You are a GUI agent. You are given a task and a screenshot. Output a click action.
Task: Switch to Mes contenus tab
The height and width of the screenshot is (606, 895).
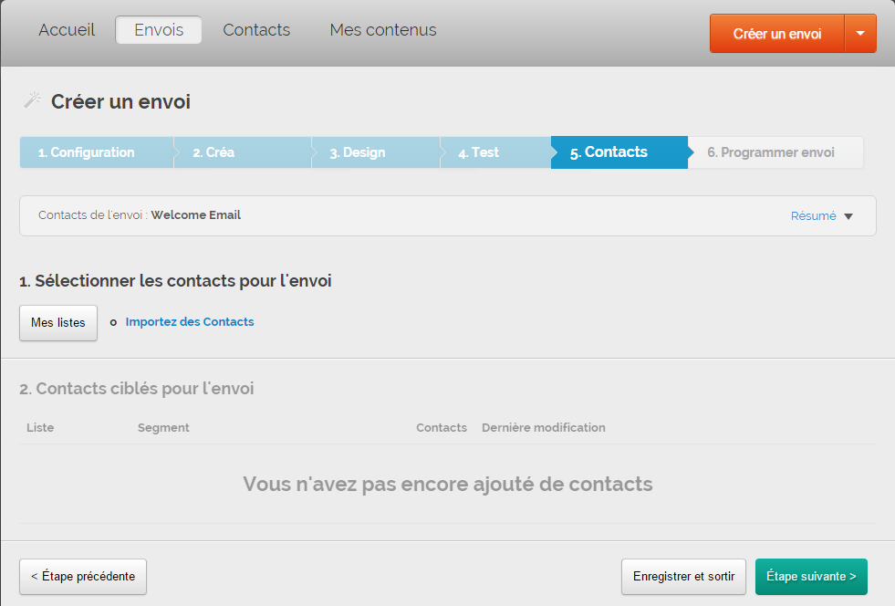point(383,30)
